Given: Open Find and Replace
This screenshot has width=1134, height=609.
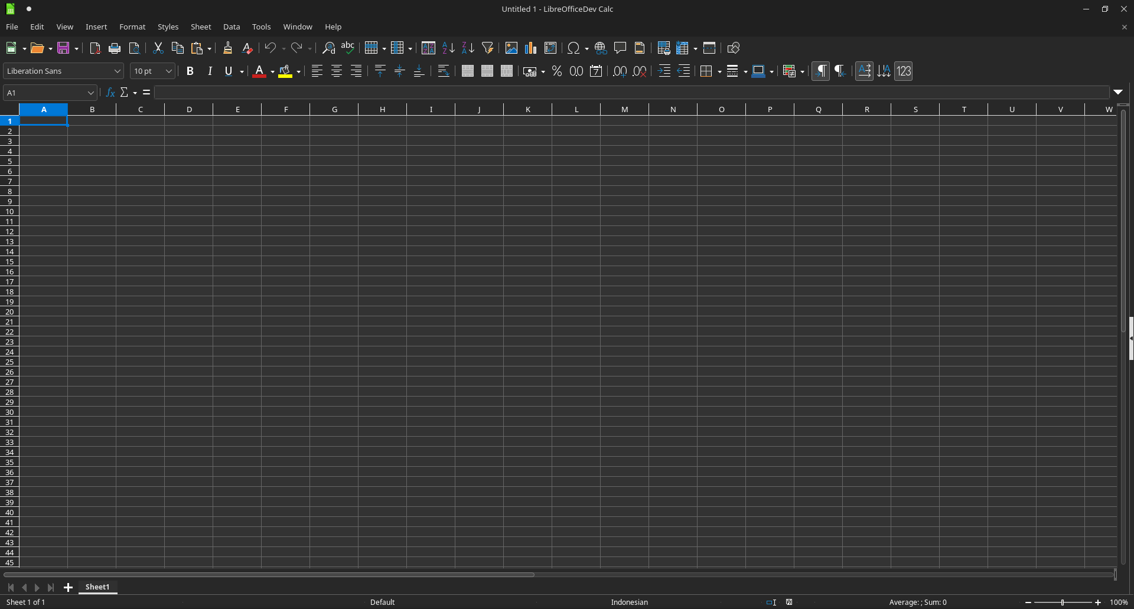Looking at the screenshot, I should pyautogui.click(x=328, y=48).
